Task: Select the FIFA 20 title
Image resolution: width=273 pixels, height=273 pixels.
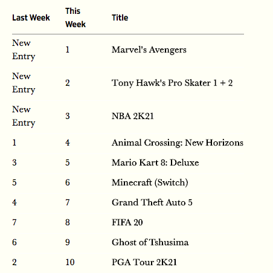Action: (x=127, y=222)
